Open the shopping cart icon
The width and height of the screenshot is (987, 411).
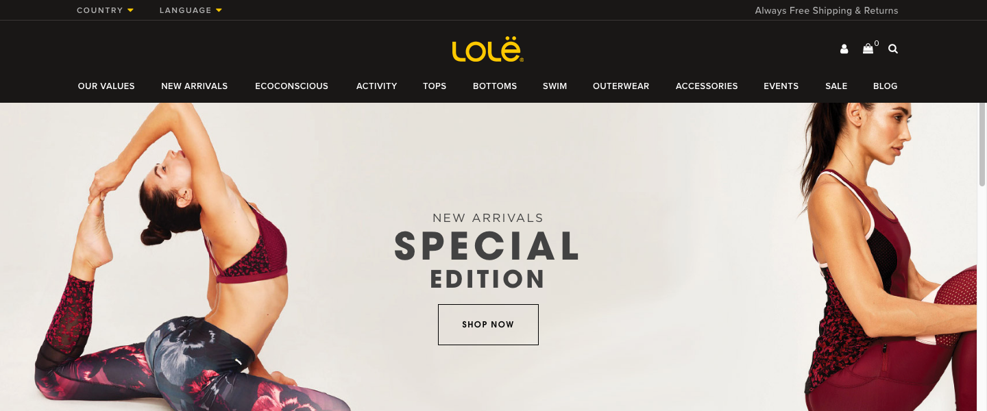pos(868,49)
